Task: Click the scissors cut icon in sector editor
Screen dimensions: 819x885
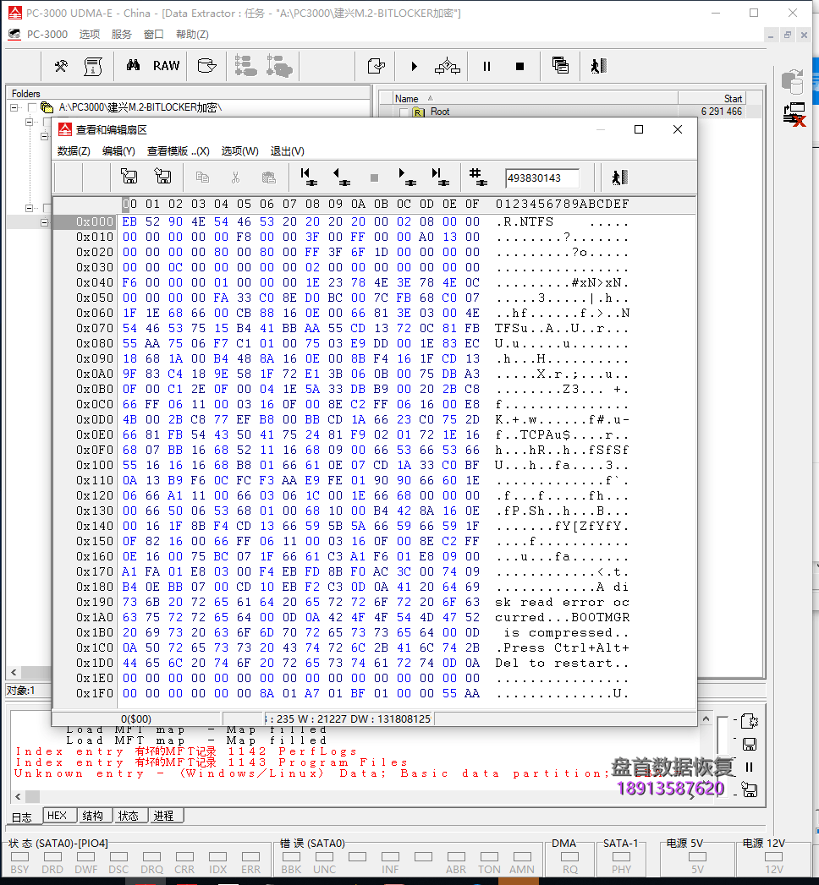Action: [235, 178]
